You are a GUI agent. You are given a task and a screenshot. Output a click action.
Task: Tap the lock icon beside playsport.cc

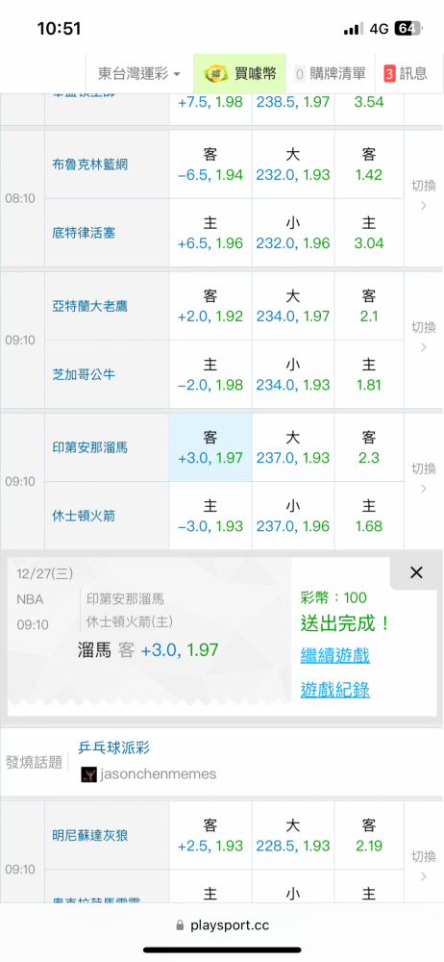[180, 925]
